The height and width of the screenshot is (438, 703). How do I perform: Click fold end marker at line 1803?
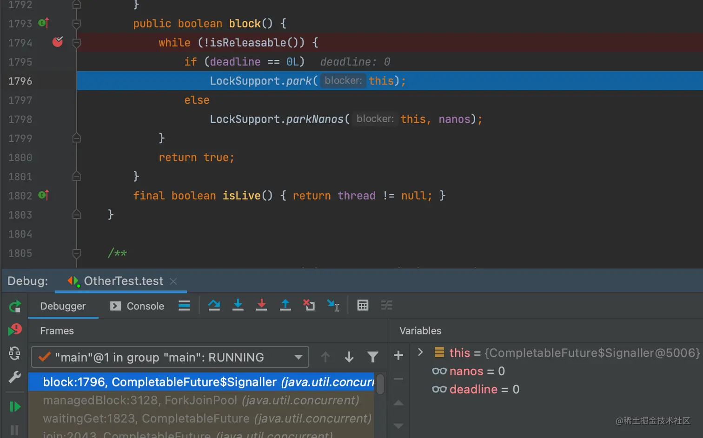pos(77,215)
